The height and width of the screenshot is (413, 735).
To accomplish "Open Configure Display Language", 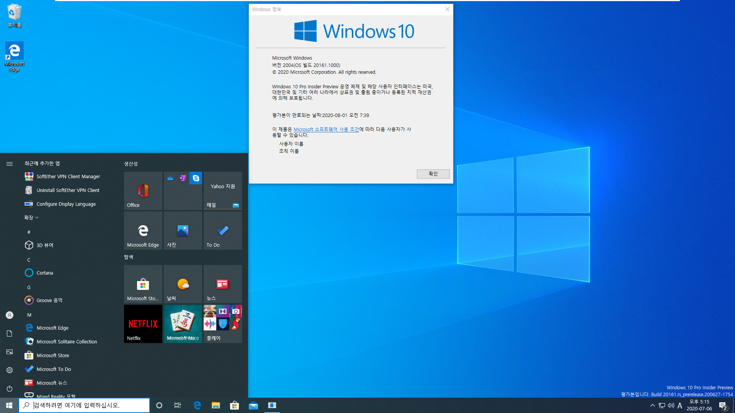I will click(69, 204).
